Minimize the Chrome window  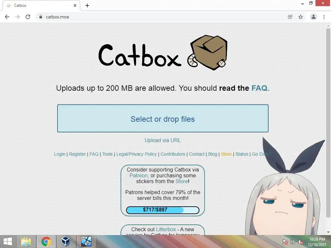303,3
